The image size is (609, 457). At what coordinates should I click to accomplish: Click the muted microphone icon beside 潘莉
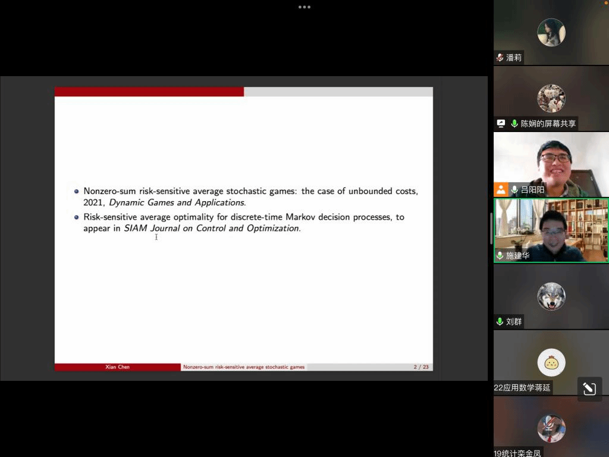[500, 58]
